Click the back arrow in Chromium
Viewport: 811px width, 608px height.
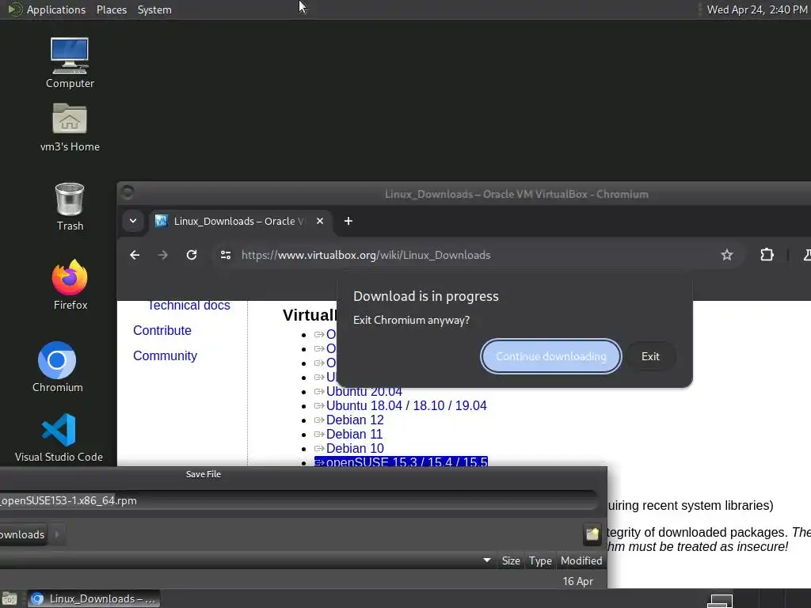(x=135, y=255)
